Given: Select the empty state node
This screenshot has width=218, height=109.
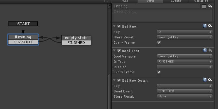Looking at the screenshot, I should click(x=76, y=38).
